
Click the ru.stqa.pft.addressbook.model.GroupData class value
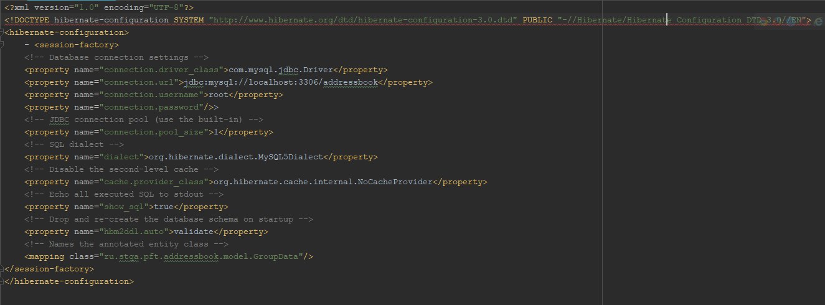pyautogui.click(x=200, y=256)
